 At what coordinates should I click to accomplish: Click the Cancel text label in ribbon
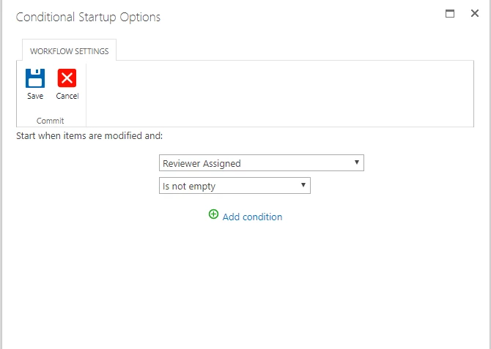tap(67, 96)
